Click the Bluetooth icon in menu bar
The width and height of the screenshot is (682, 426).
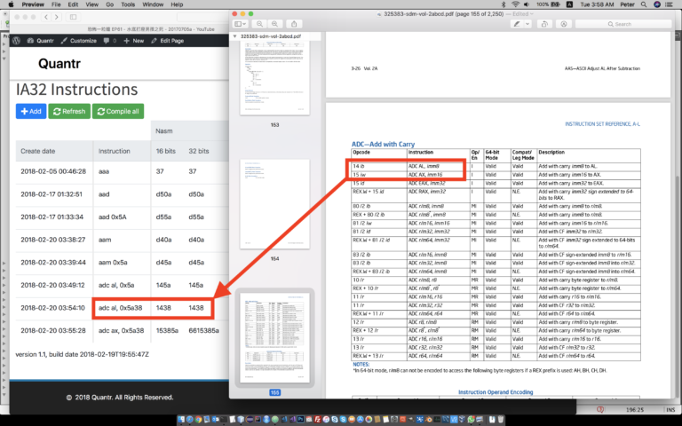[504, 4]
